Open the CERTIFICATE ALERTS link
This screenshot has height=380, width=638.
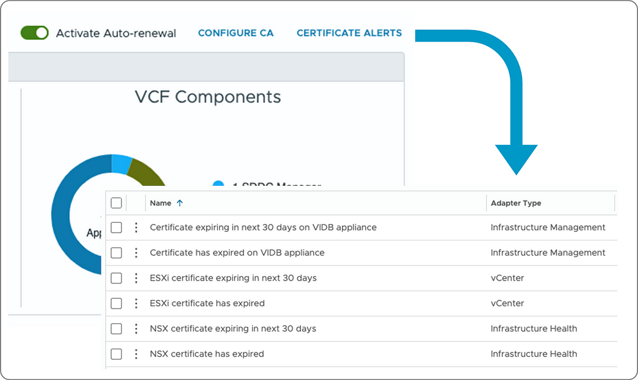point(349,33)
